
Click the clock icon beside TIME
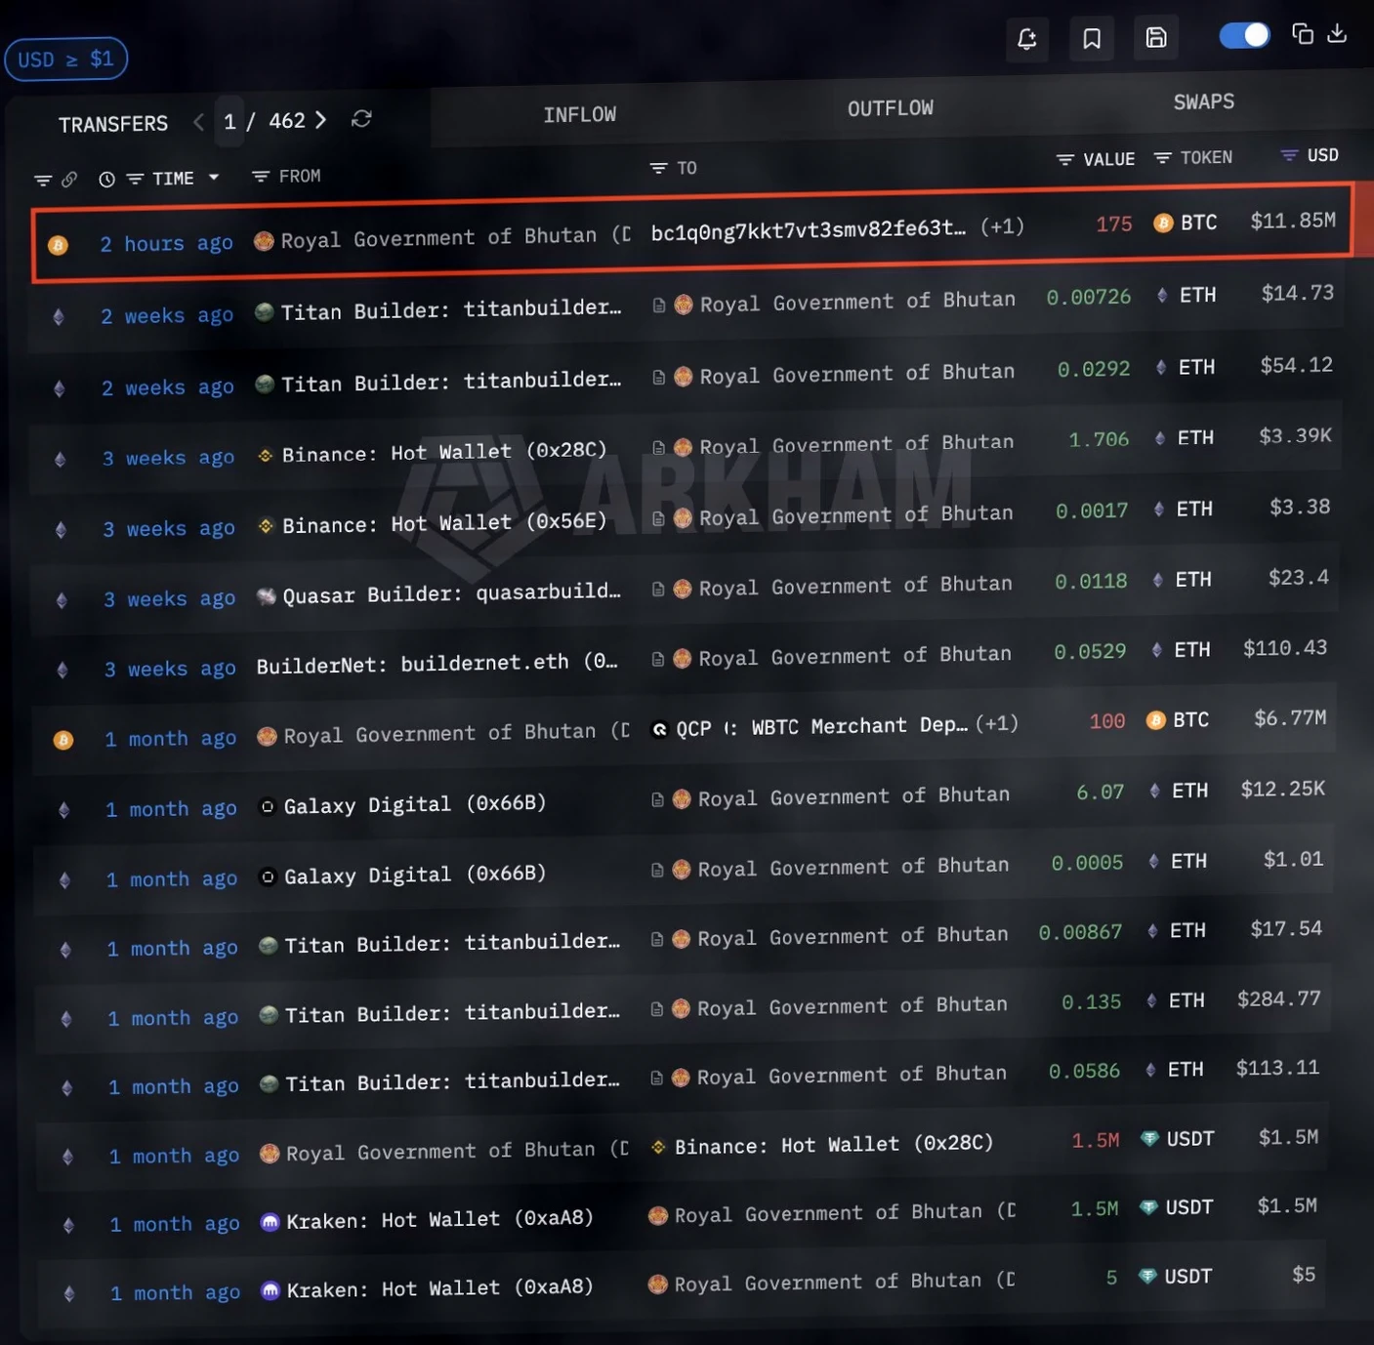106,180
